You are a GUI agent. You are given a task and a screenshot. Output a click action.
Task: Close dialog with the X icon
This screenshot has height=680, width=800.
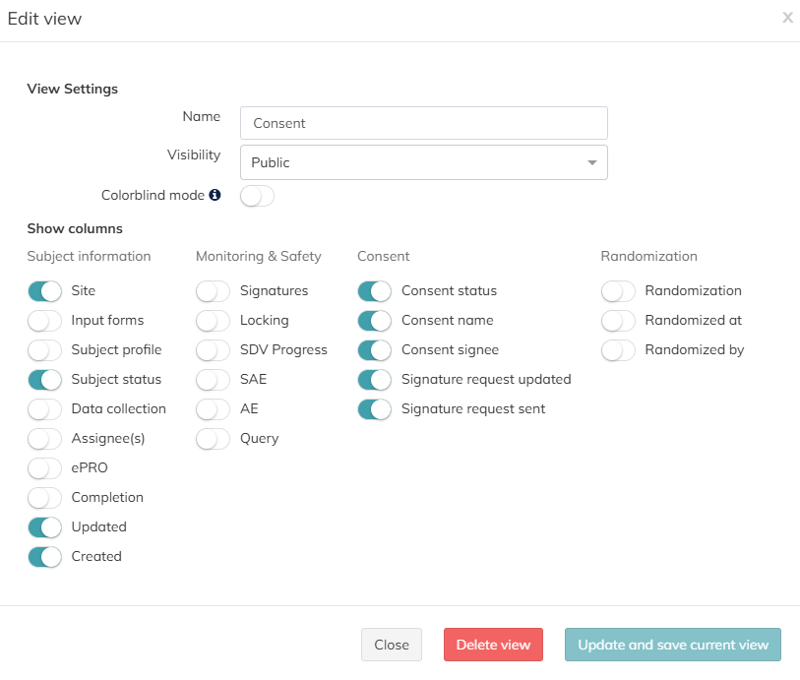pyautogui.click(x=787, y=18)
